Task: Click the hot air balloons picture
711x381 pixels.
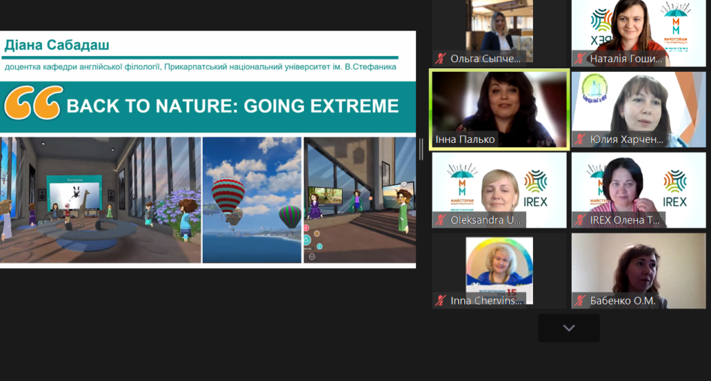Action: pos(251,199)
